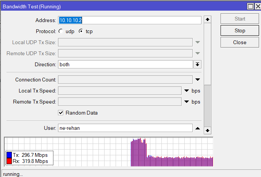This screenshot has width=261, height=177.
Task: Expand the Remote UDP Tx Size arrow
Action: [x=198, y=53]
